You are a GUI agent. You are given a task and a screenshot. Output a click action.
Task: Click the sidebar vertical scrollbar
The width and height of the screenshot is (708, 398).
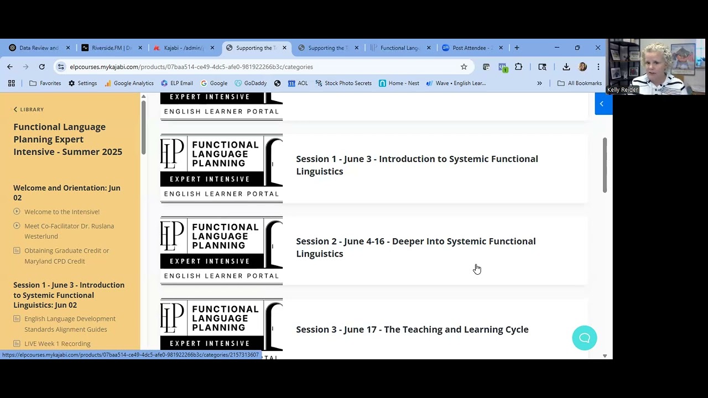(144, 127)
